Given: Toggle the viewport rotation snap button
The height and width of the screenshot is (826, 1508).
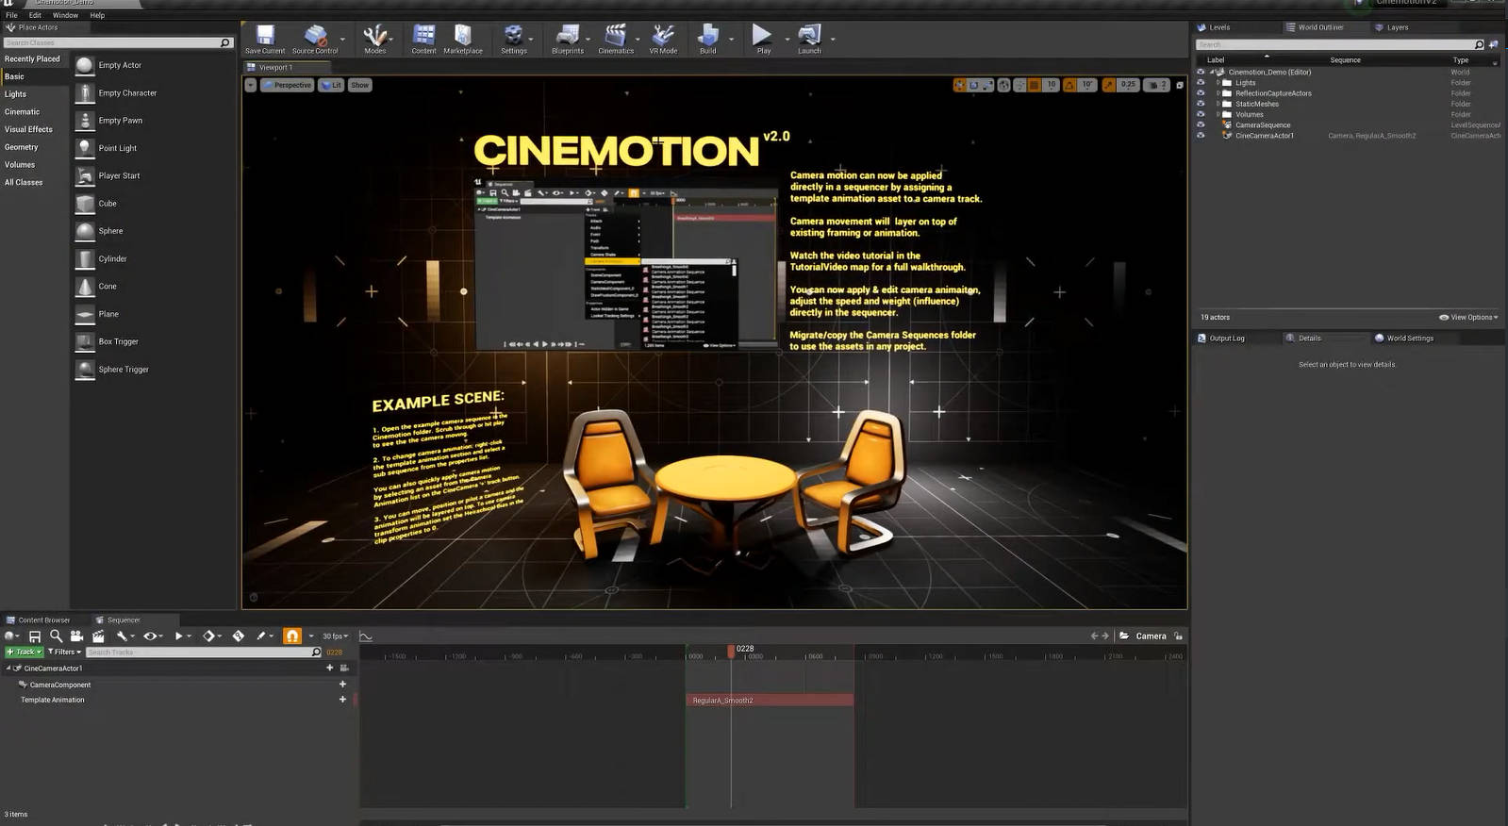Looking at the screenshot, I should pyautogui.click(x=1069, y=85).
